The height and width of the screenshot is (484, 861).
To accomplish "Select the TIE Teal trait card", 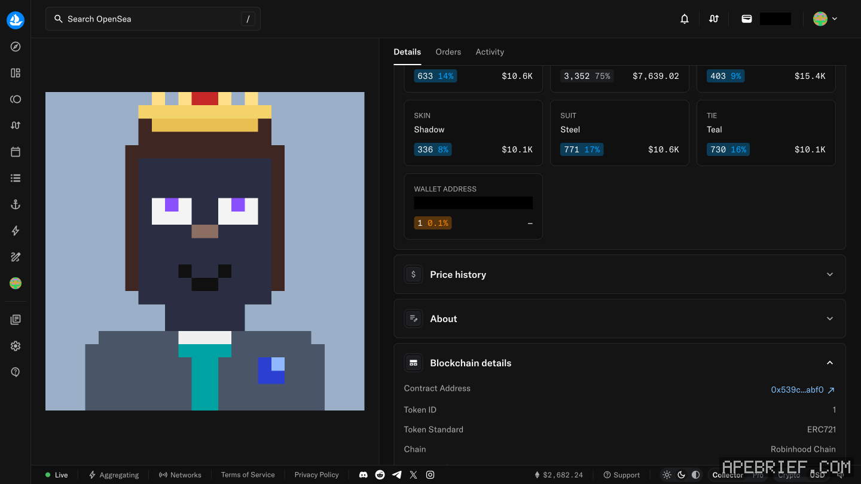I will (766, 133).
